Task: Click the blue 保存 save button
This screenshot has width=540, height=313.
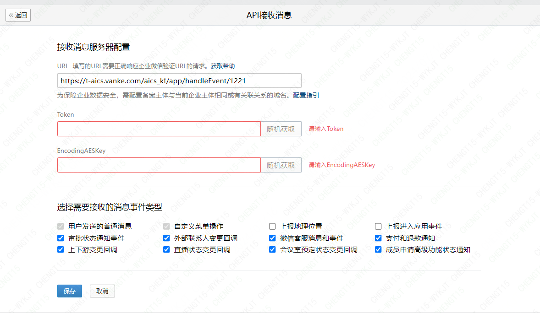Action: (70, 291)
